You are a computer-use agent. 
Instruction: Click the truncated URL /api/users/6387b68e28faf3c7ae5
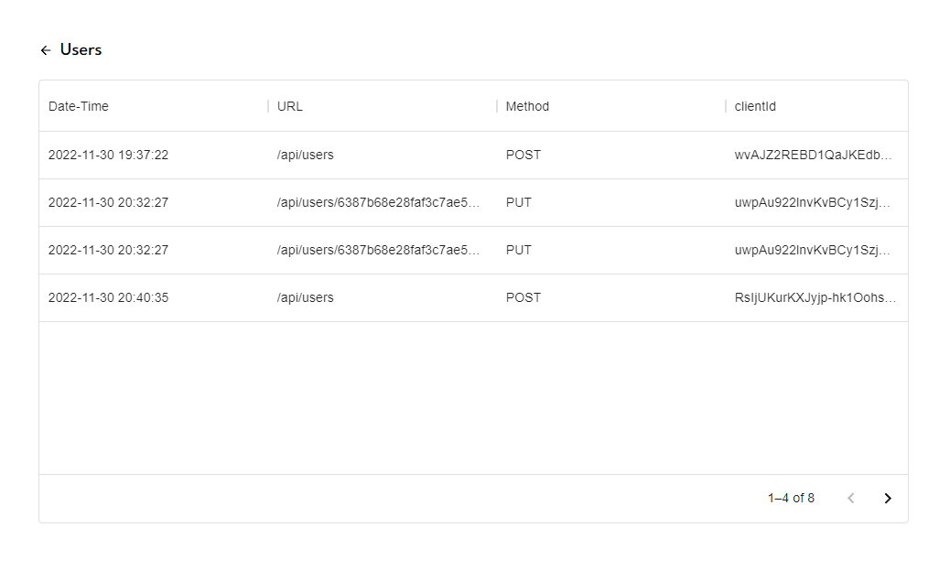(379, 202)
